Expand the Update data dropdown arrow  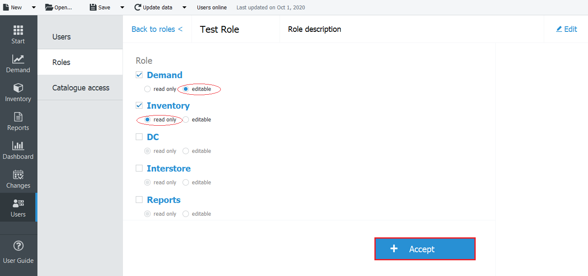point(184,8)
